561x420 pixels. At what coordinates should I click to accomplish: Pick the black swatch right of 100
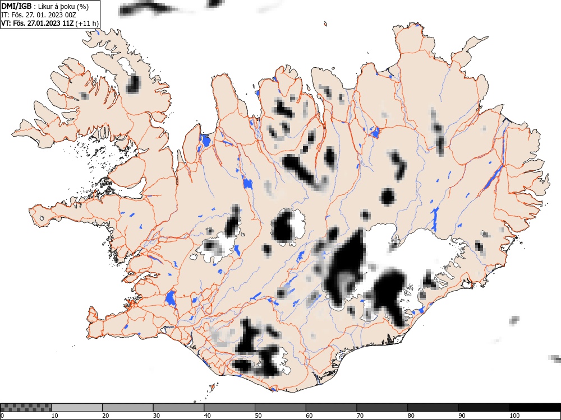pyautogui.click(x=535, y=408)
